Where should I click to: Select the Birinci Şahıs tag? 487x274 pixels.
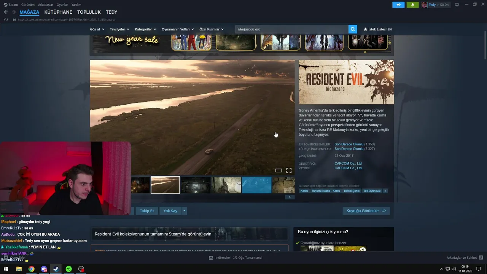(x=352, y=191)
